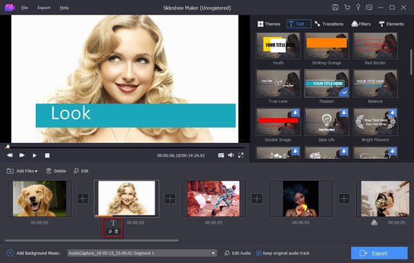
Task: Open the Export menu
Action: (44, 8)
